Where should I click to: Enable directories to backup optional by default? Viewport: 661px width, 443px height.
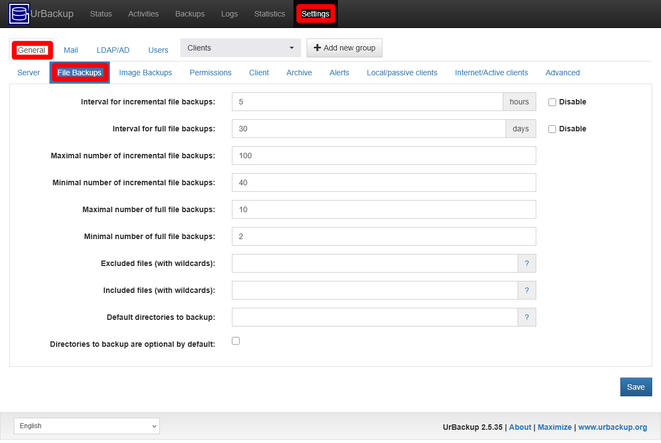(235, 341)
